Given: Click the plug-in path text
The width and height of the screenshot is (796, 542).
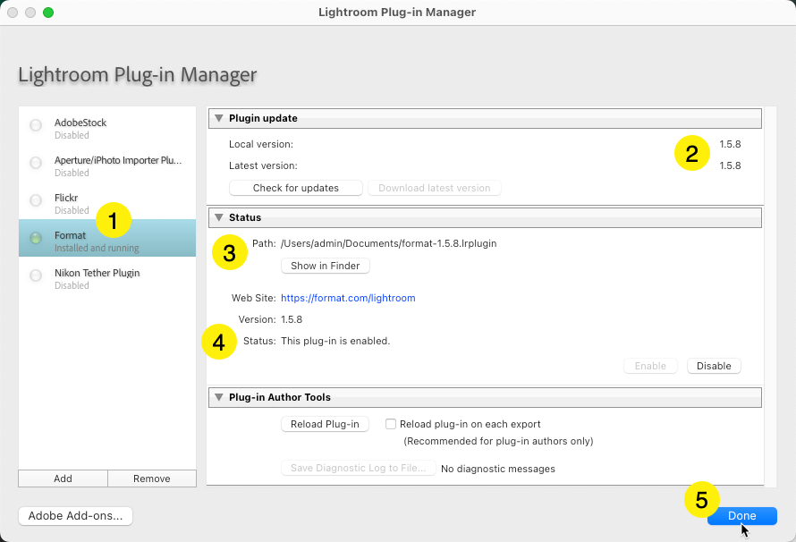Looking at the screenshot, I should tap(389, 243).
